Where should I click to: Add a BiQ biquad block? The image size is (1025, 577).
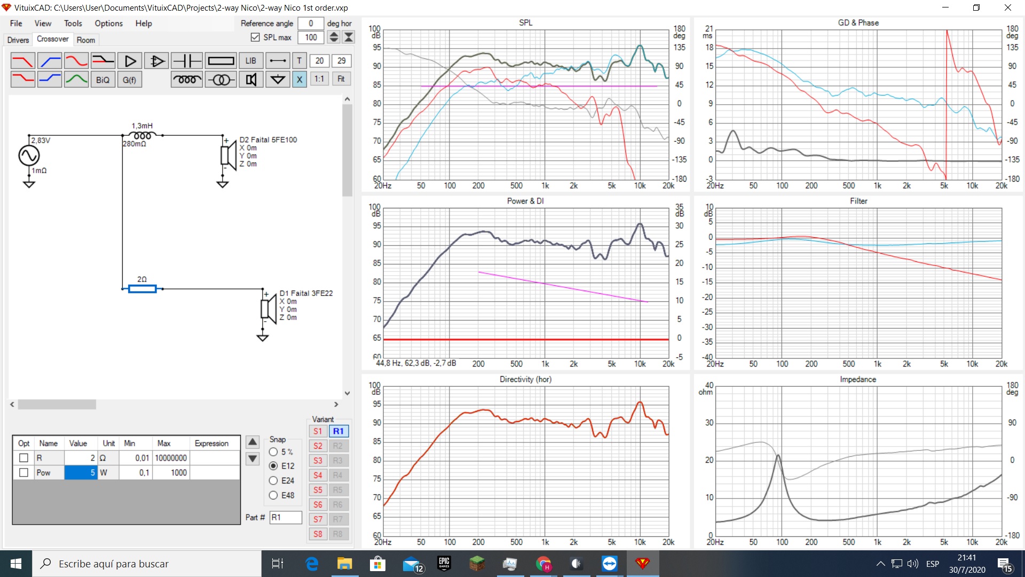(103, 80)
